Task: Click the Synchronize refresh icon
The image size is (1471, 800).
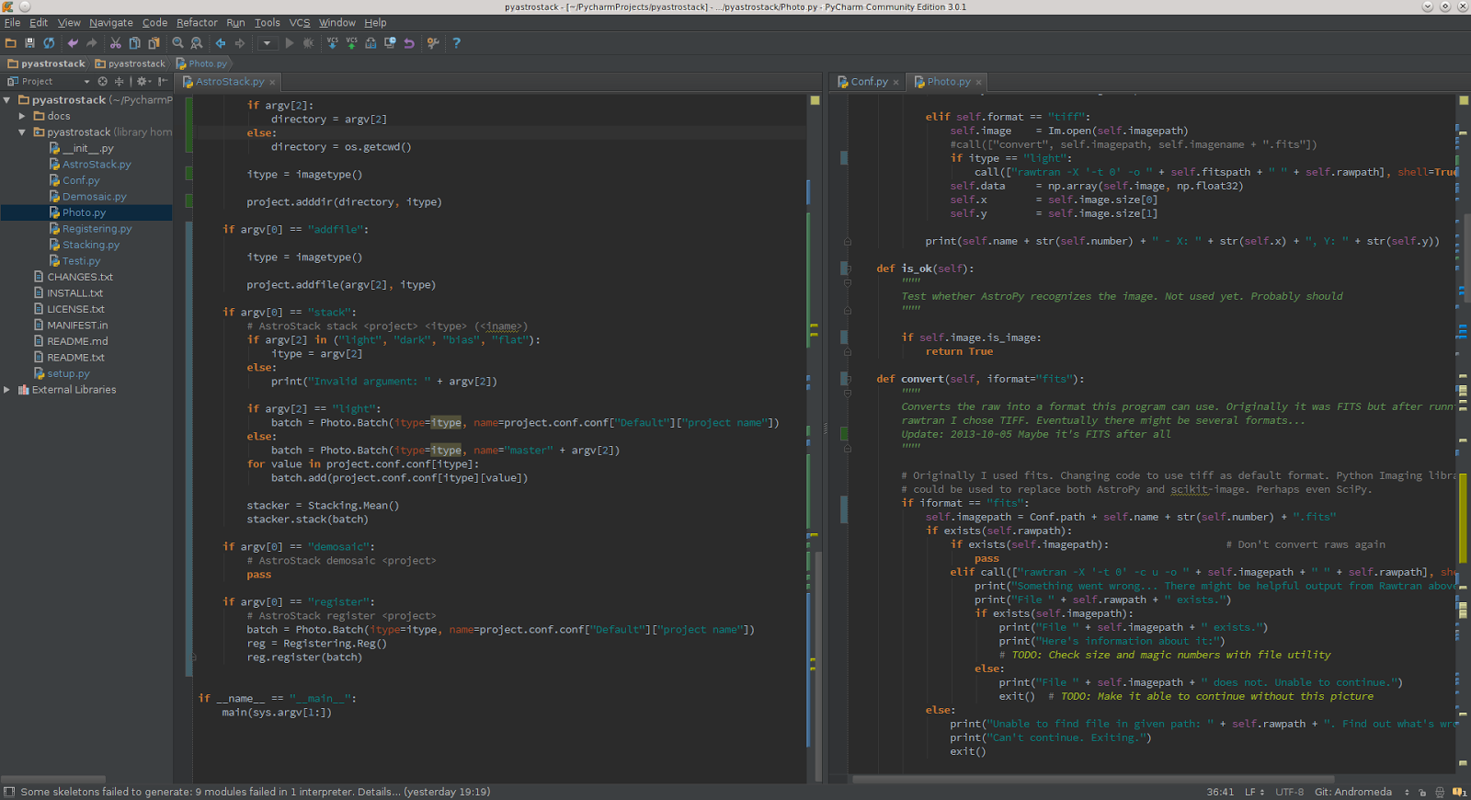Action: [49, 43]
